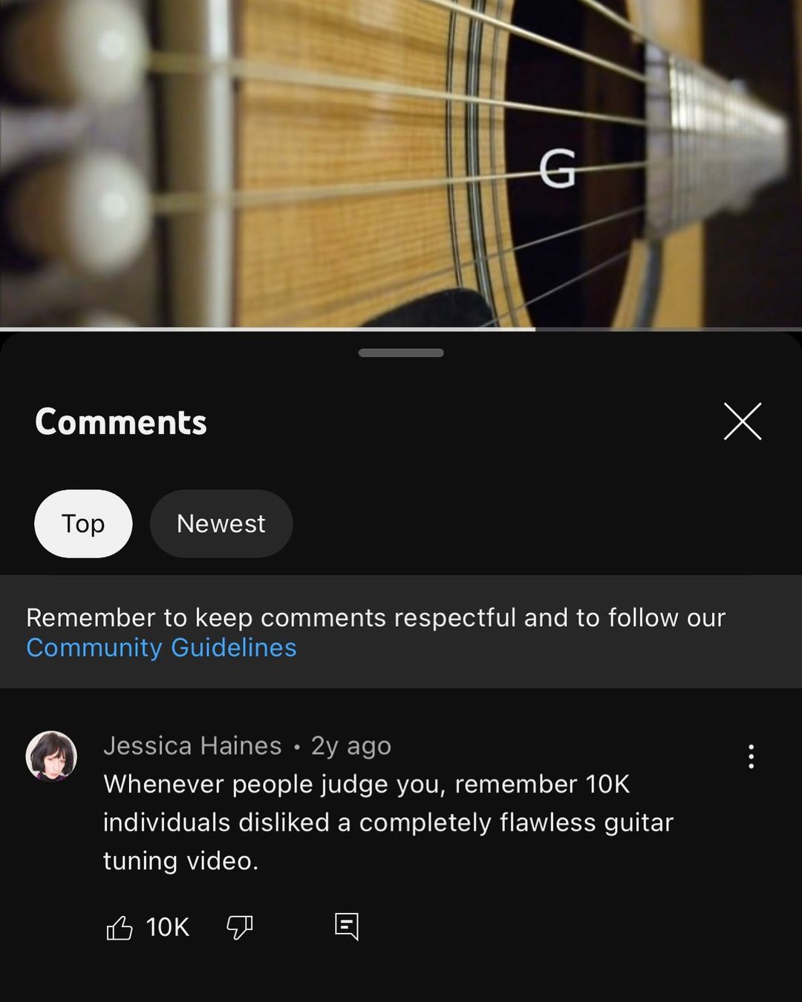Select the Top comments sort chip

pos(83,524)
